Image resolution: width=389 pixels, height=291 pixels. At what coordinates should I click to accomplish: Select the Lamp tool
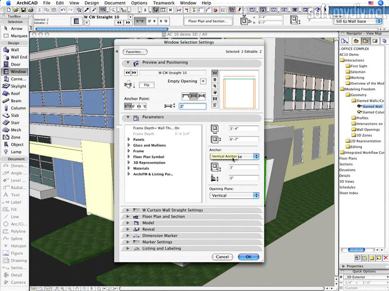click(14, 152)
